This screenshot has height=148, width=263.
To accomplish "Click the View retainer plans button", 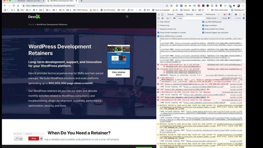I will [119, 73].
